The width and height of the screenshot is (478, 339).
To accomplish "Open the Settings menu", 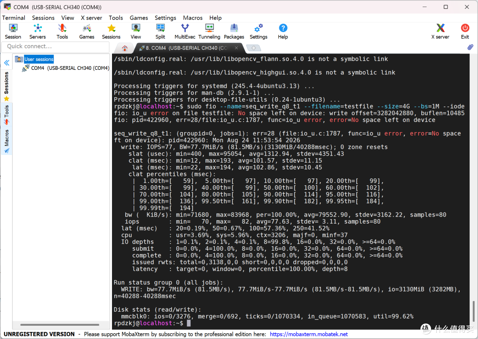I will click(165, 18).
